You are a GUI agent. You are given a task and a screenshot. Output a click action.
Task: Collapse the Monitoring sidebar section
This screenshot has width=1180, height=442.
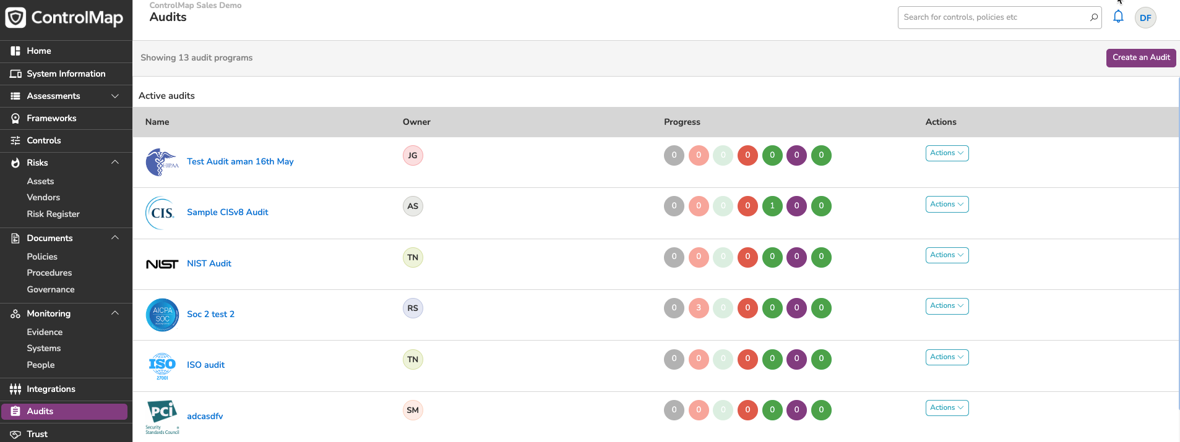115,313
